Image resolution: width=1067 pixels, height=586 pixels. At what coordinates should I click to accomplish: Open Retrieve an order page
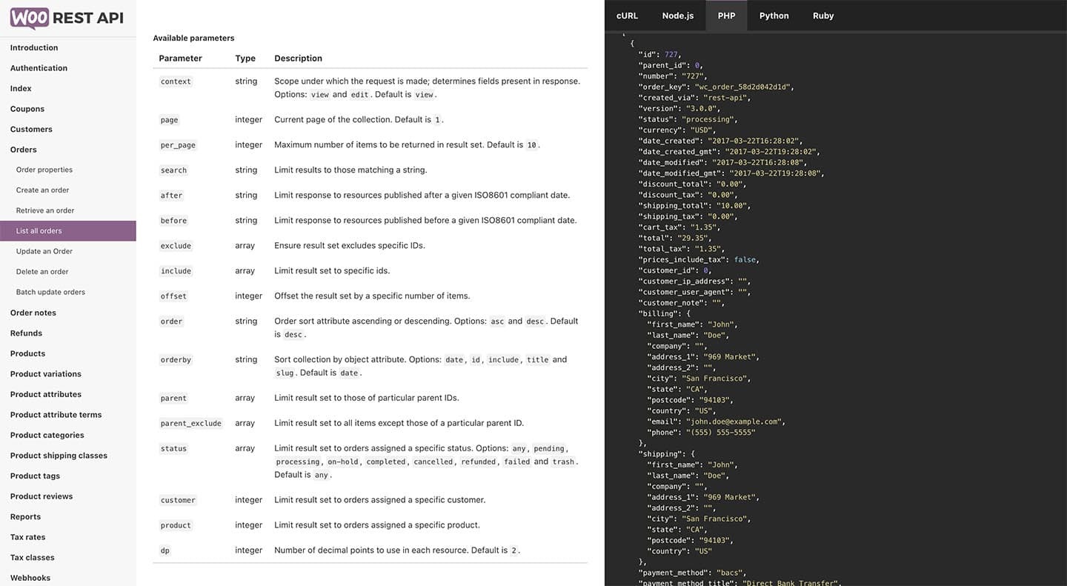[45, 210]
